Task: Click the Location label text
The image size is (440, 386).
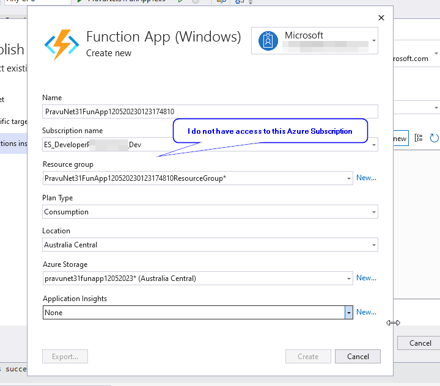Action: point(56,231)
